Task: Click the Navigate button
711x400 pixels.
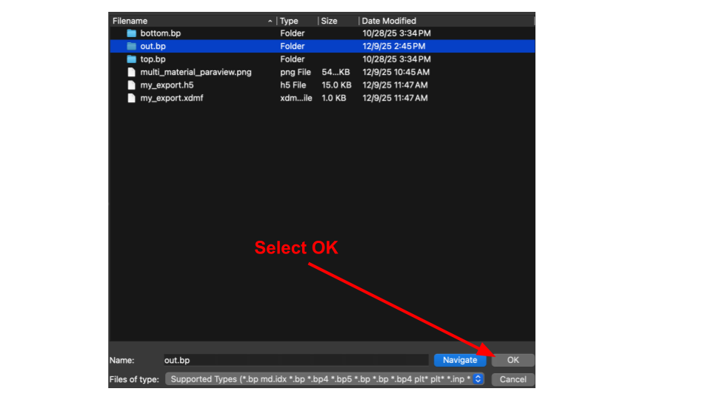Action: (460, 360)
